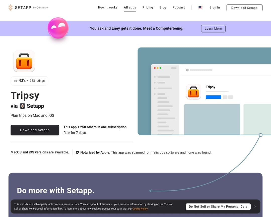The width and height of the screenshot is (271, 217).
Task: Open the How it works page
Action: pos(108,8)
